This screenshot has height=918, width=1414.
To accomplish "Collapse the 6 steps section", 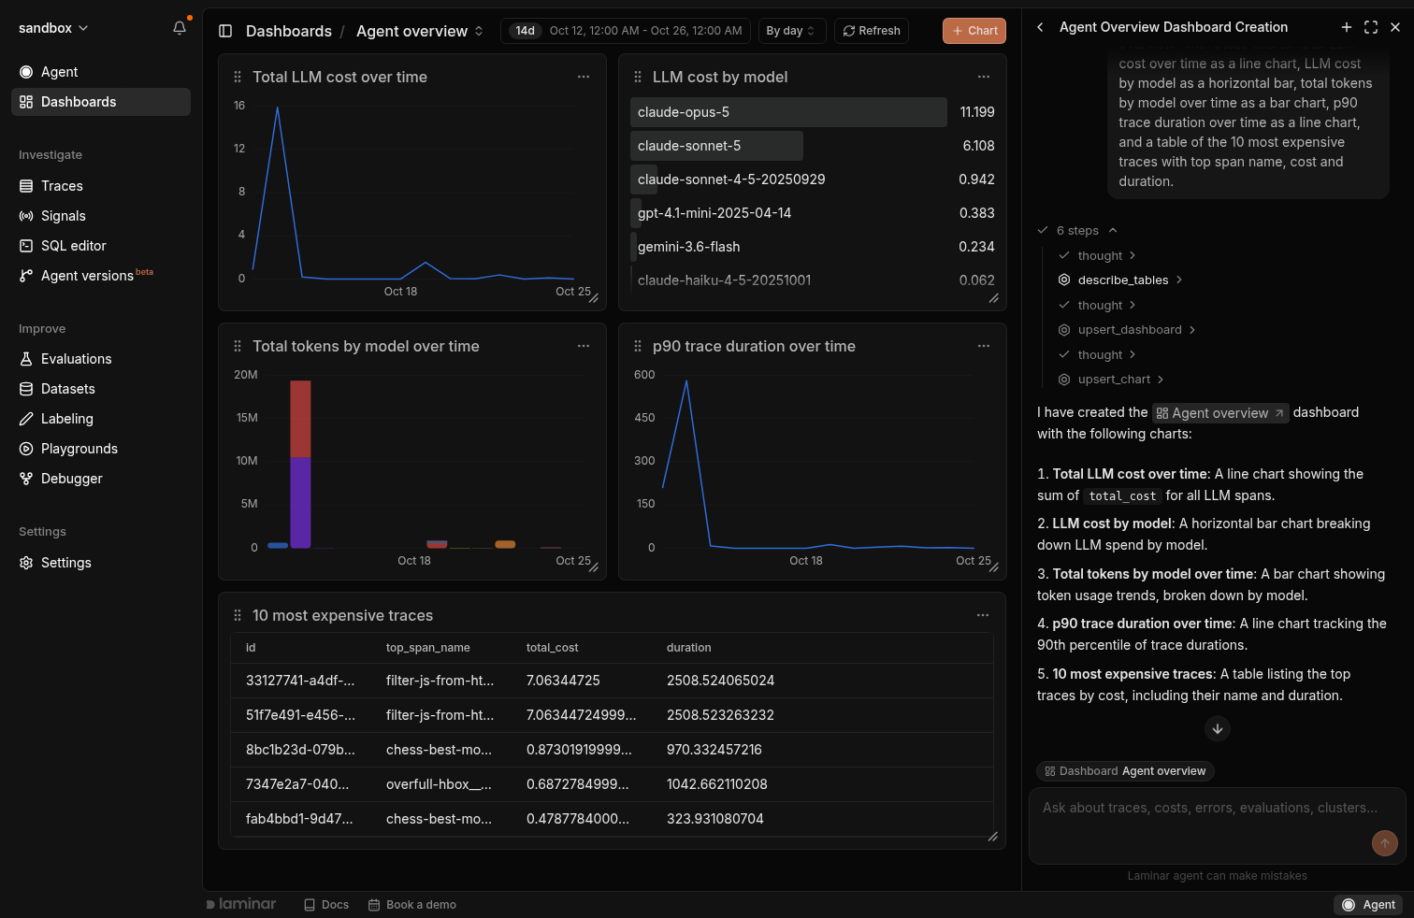I will point(1077,231).
